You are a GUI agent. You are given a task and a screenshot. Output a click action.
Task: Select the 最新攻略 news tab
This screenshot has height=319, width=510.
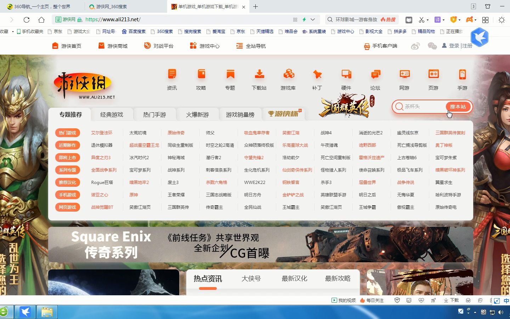(x=338, y=279)
